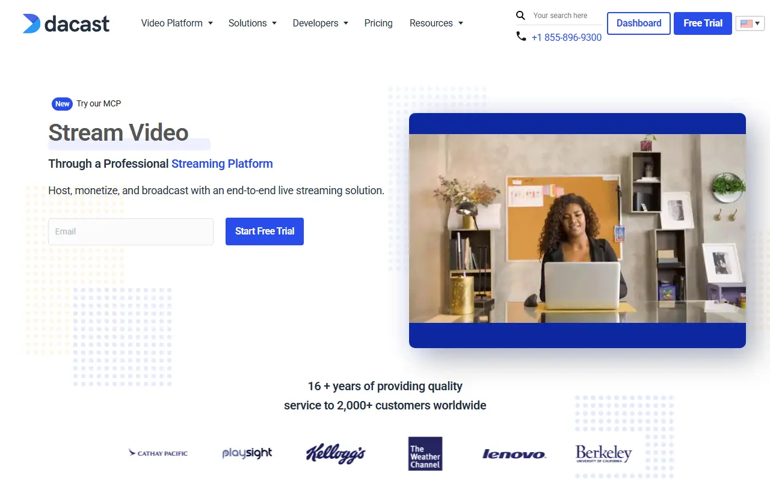
Task: Expand the Resources dropdown arrow
Action: click(461, 23)
